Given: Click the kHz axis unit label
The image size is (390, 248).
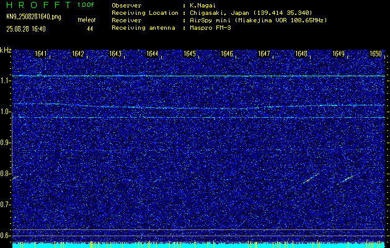Looking at the screenshot, I should (6, 50).
